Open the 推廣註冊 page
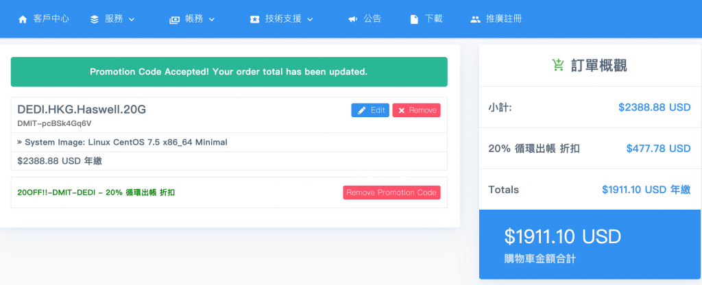 click(x=496, y=19)
